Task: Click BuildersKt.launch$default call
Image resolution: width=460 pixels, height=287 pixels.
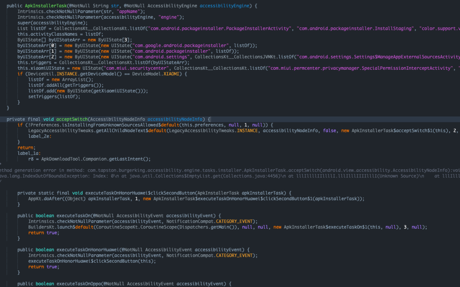Action: tap(60, 227)
